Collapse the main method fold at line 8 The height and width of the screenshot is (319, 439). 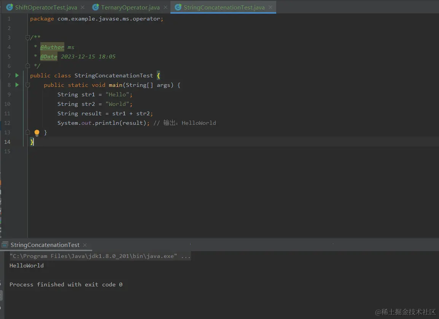[27, 85]
